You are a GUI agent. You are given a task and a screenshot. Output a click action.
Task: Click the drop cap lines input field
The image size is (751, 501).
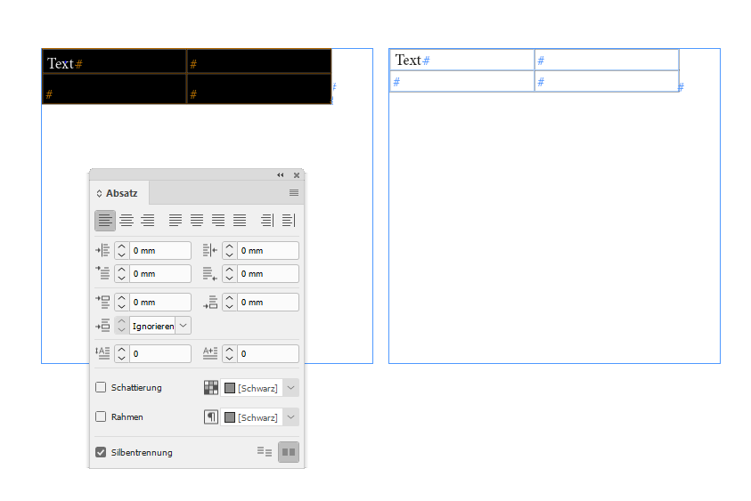(x=160, y=353)
